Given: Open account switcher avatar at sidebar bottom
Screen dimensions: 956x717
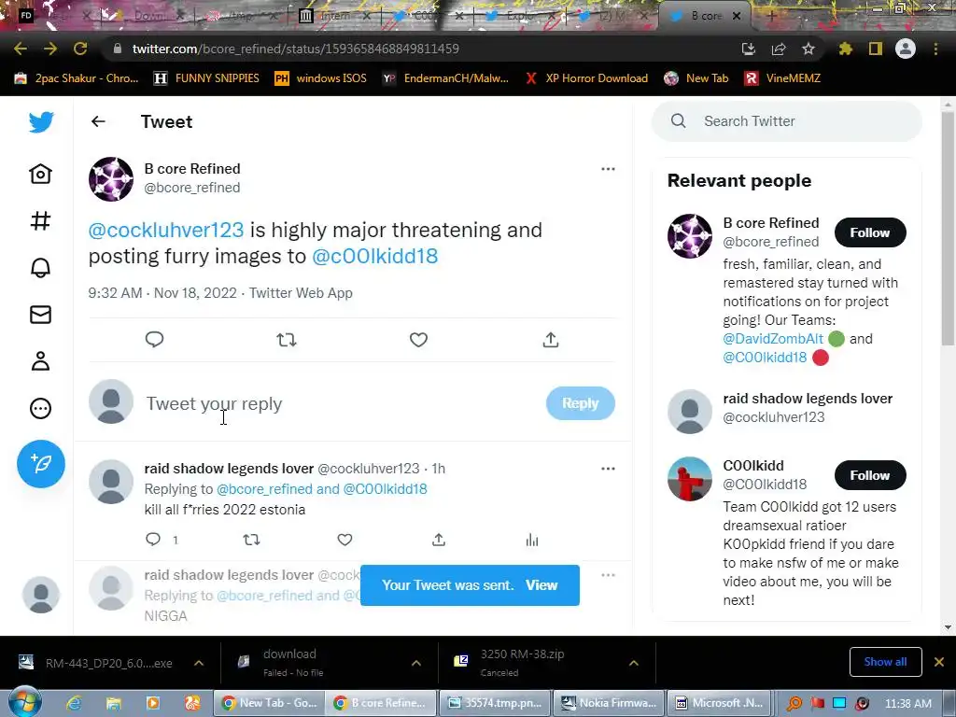Looking at the screenshot, I should (x=41, y=595).
